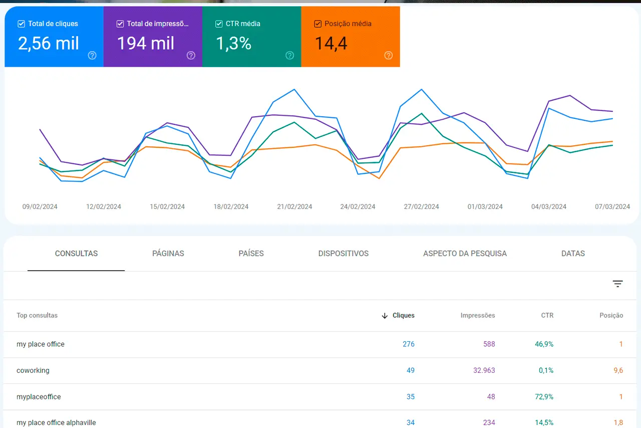The image size is (641, 428).
Task: Click the 49 clicks value
Action: [x=411, y=370]
